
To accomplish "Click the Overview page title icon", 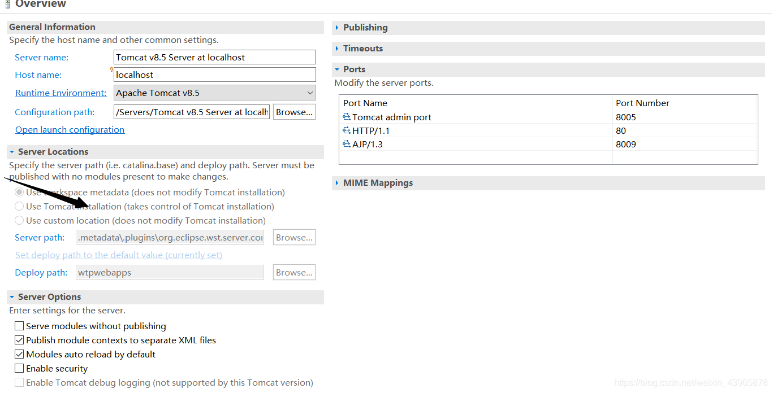I will click(x=7, y=4).
